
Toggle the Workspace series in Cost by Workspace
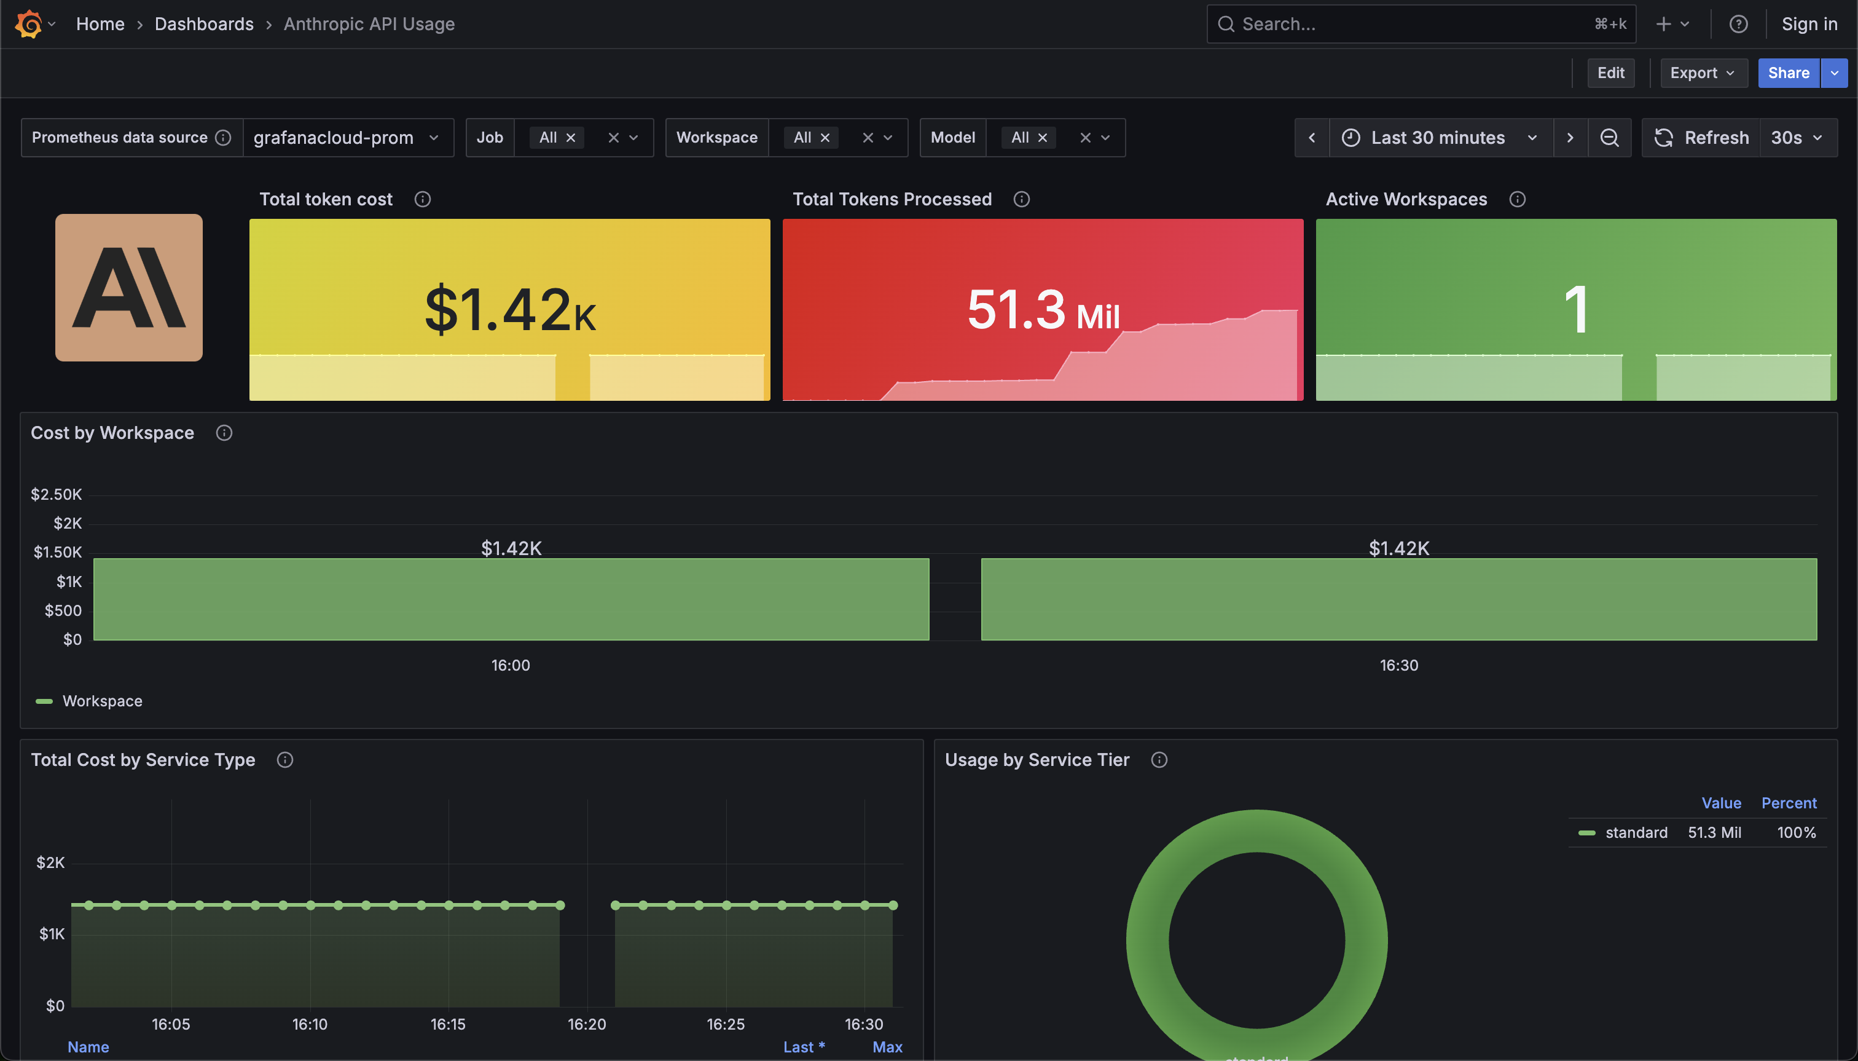pyautogui.click(x=103, y=701)
